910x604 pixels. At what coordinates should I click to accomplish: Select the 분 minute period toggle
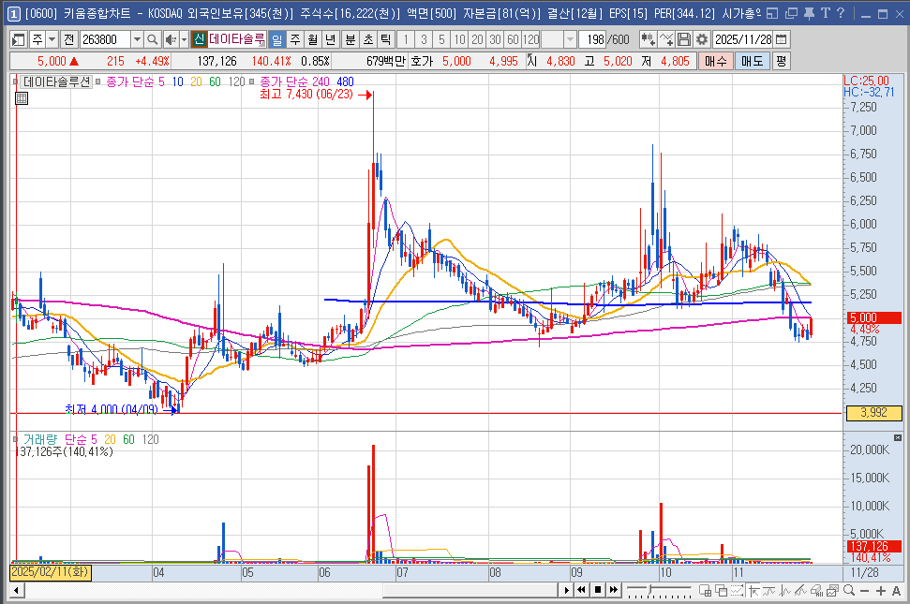point(351,39)
